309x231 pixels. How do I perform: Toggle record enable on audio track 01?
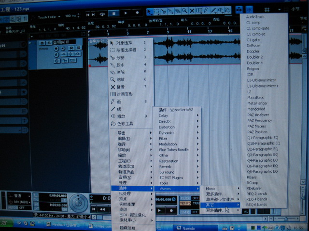[56, 49]
